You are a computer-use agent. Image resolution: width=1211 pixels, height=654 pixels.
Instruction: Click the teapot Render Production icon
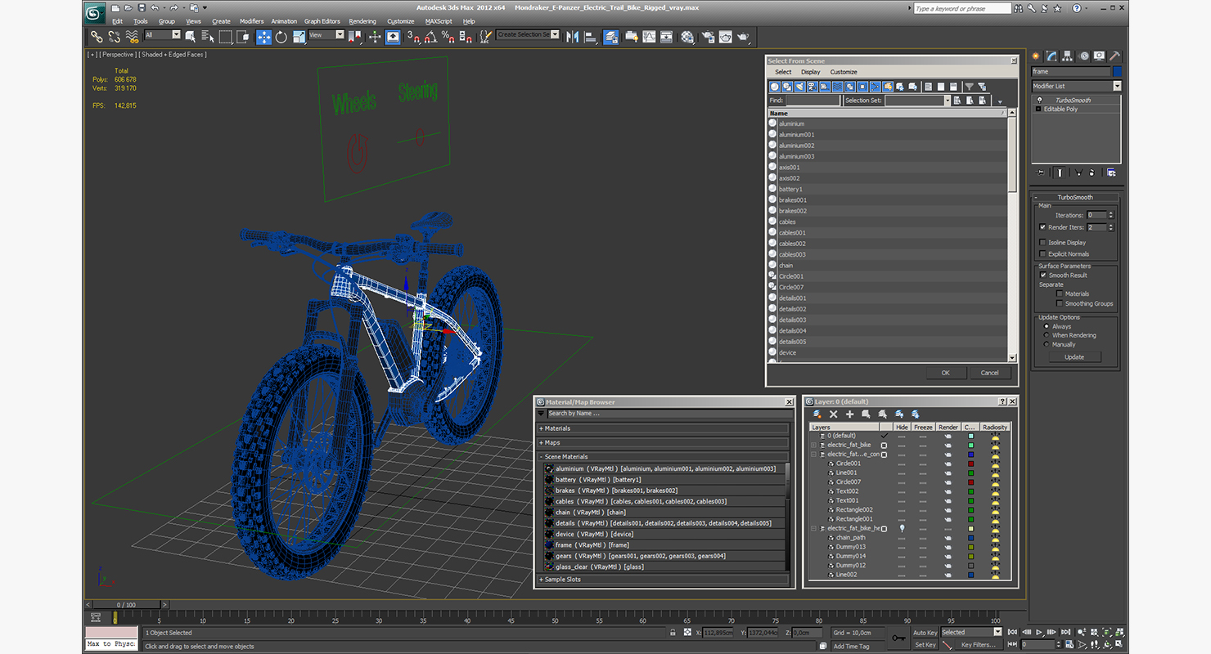point(743,37)
